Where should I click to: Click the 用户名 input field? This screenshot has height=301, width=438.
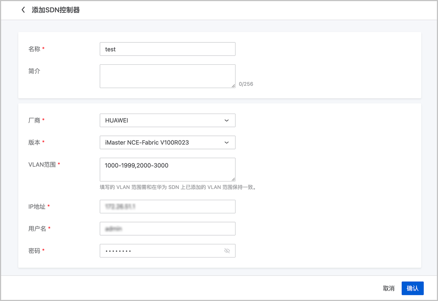pyautogui.click(x=167, y=229)
